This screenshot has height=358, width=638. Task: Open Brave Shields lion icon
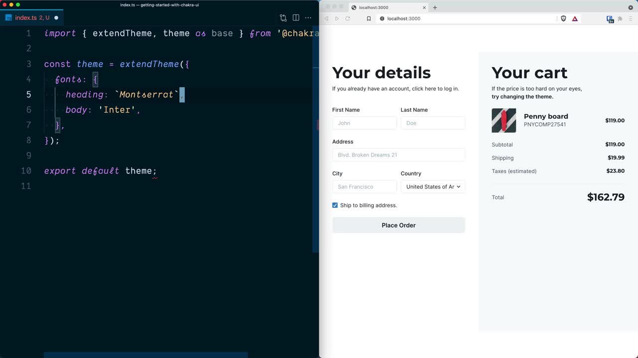click(563, 18)
